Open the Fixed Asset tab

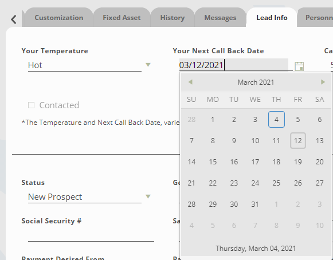click(122, 18)
